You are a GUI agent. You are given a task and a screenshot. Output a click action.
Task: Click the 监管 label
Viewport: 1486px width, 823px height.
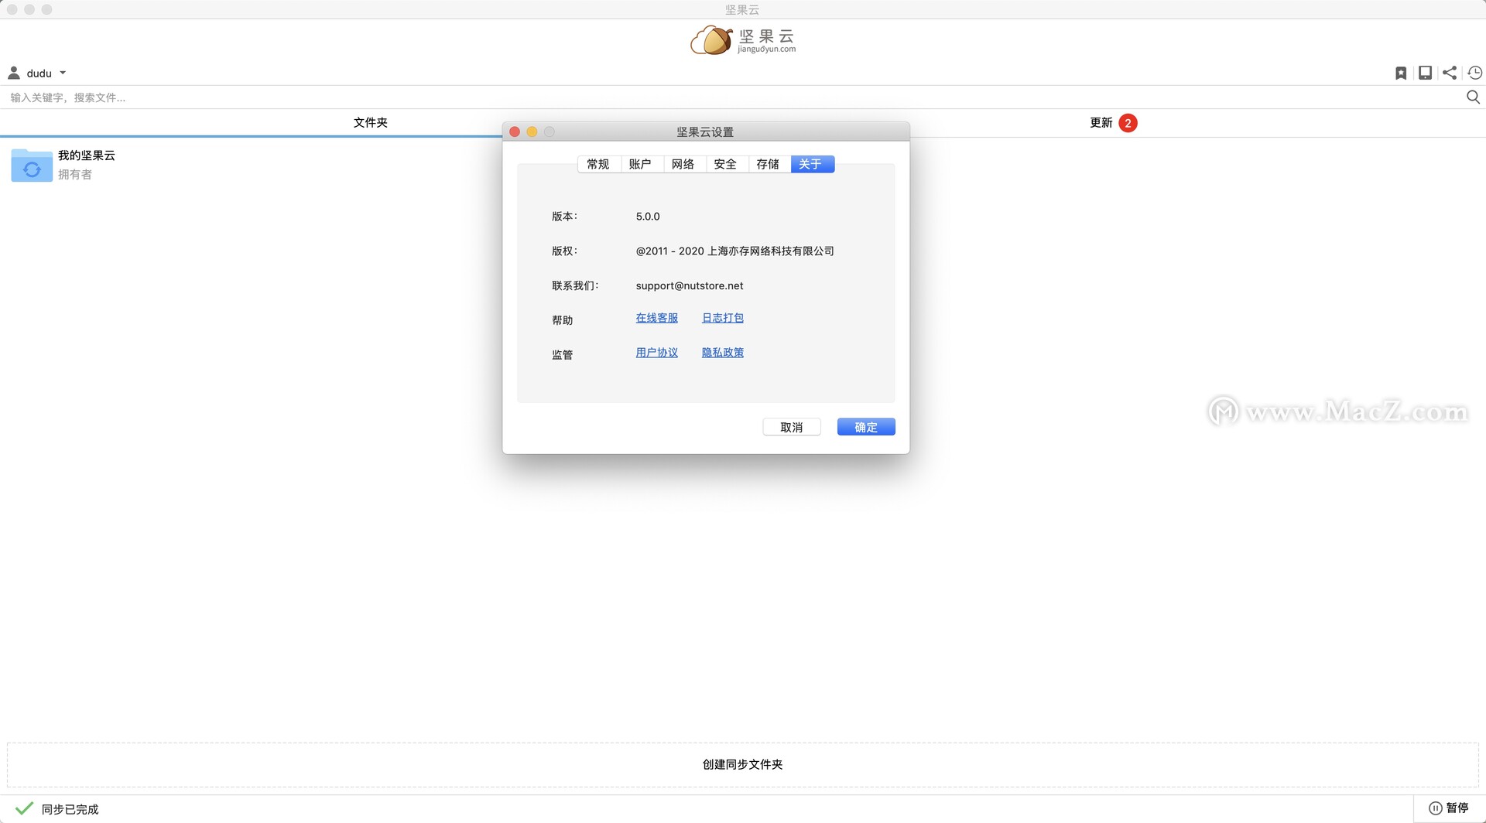562,355
